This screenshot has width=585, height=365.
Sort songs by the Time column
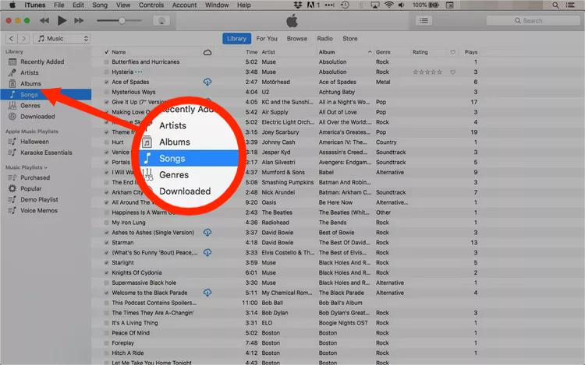(251, 52)
